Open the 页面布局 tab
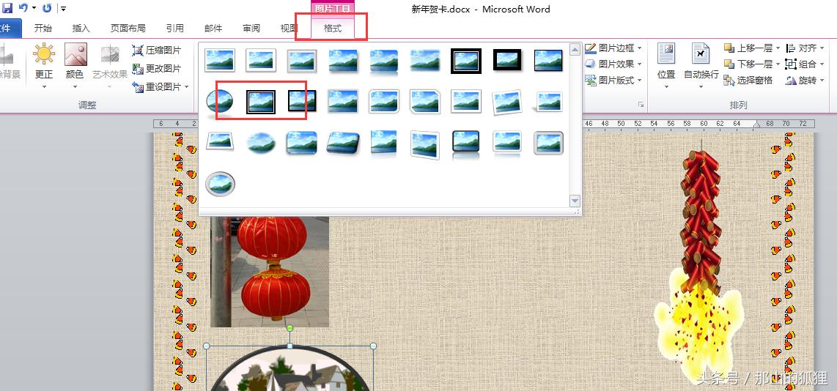This screenshot has height=391, width=837. pos(128,29)
